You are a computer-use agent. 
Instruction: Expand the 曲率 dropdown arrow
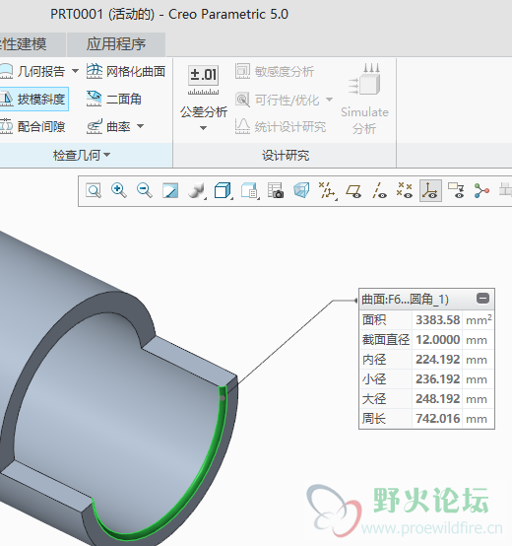(x=140, y=126)
